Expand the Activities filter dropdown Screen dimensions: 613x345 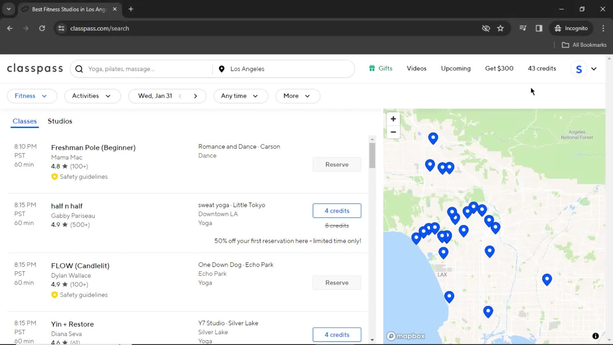click(93, 96)
